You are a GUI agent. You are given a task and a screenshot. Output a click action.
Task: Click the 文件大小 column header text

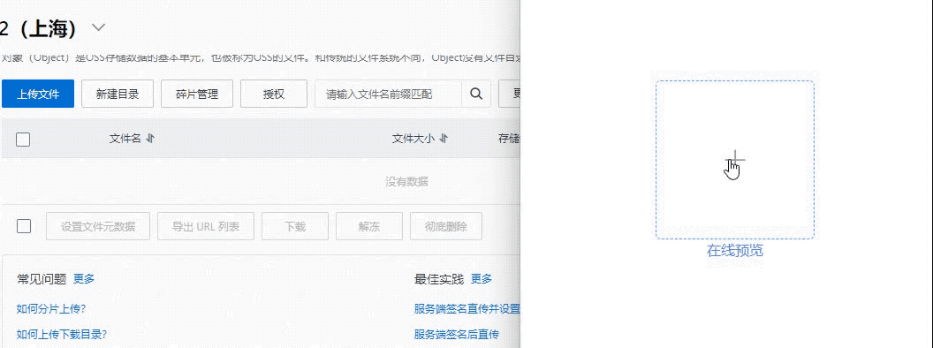(413, 139)
